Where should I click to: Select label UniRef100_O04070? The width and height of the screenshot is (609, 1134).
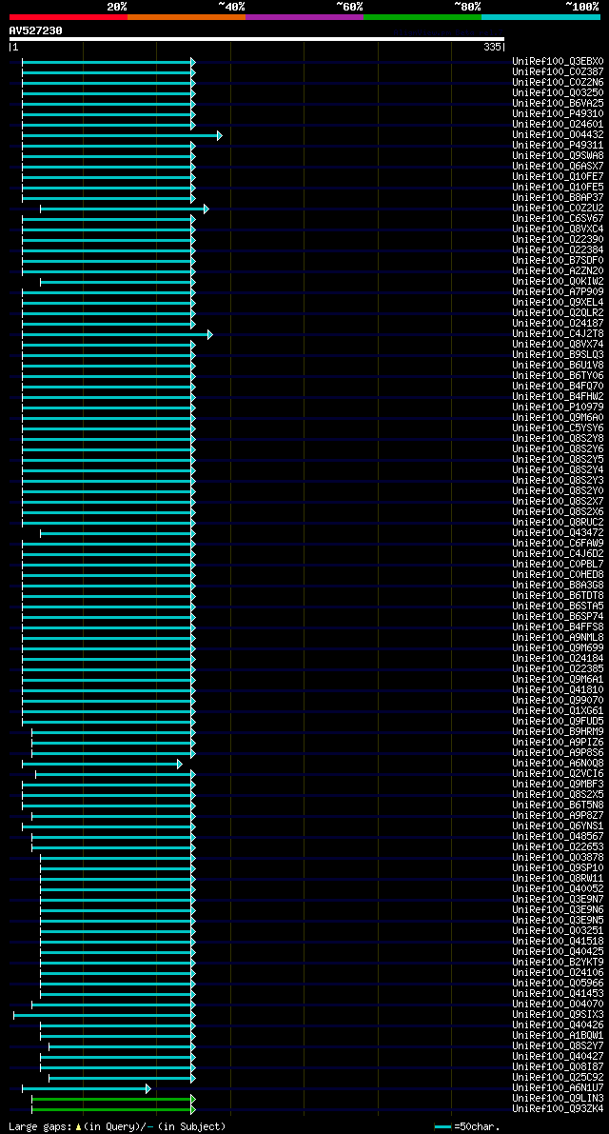point(558,1005)
